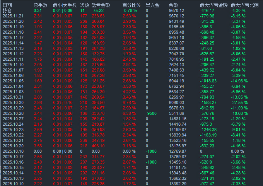Click date cell 2025.10.21
This screenshot has height=186, width=263.
(13, 140)
